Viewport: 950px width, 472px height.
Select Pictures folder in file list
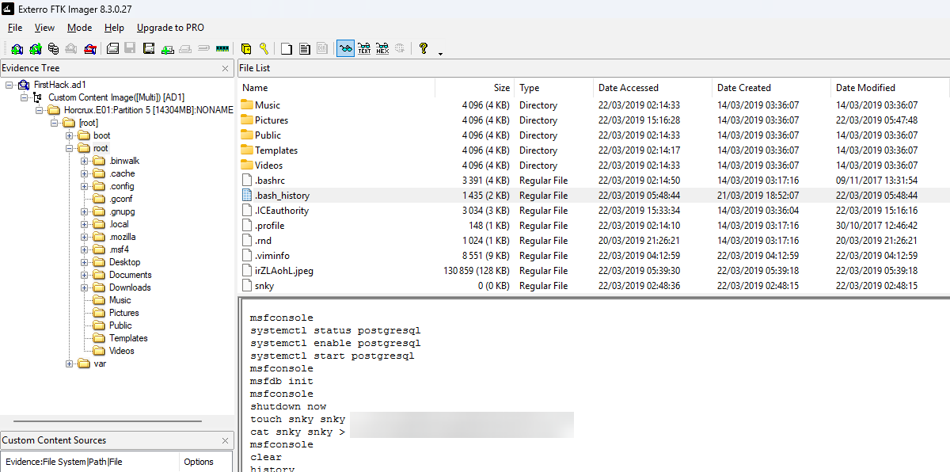click(272, 120)
